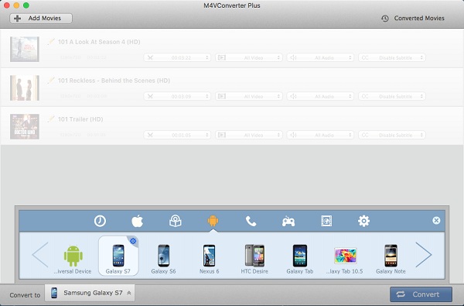Close the device profile panel

[x=436, y=220]
